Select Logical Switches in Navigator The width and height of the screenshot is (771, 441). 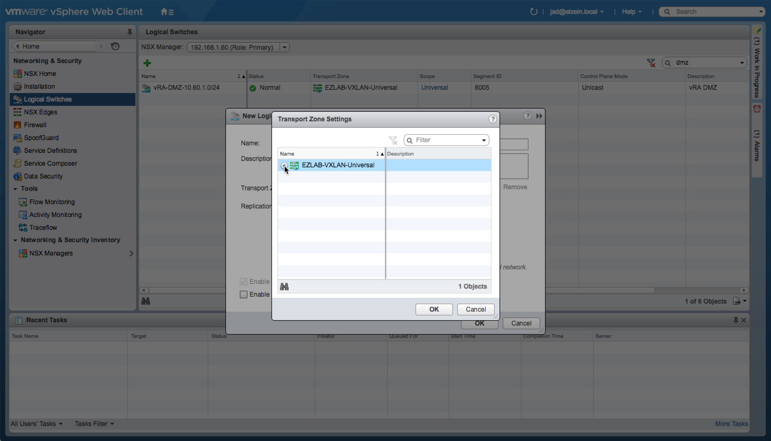72,99
